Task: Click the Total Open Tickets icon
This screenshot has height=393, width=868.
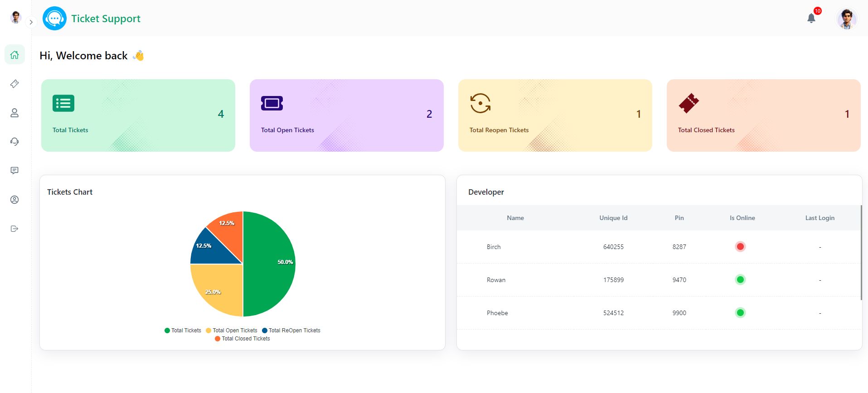Action: point(272,103)
